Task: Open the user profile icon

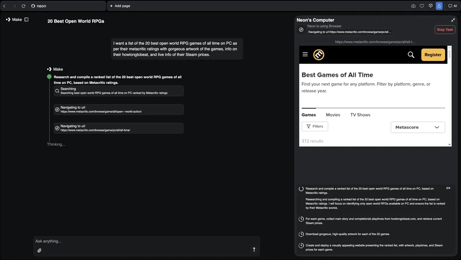Action: point(439,6)
